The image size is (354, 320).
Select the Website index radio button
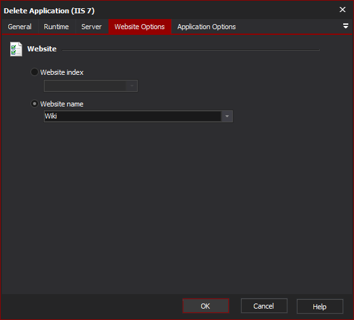click(34, 72)
